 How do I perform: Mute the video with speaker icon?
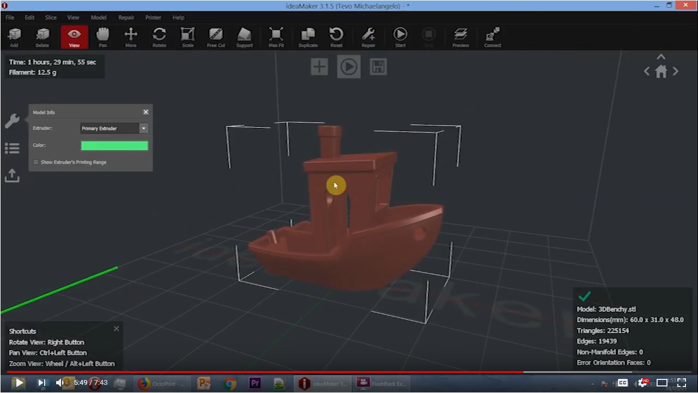click(x=60, y=383)
